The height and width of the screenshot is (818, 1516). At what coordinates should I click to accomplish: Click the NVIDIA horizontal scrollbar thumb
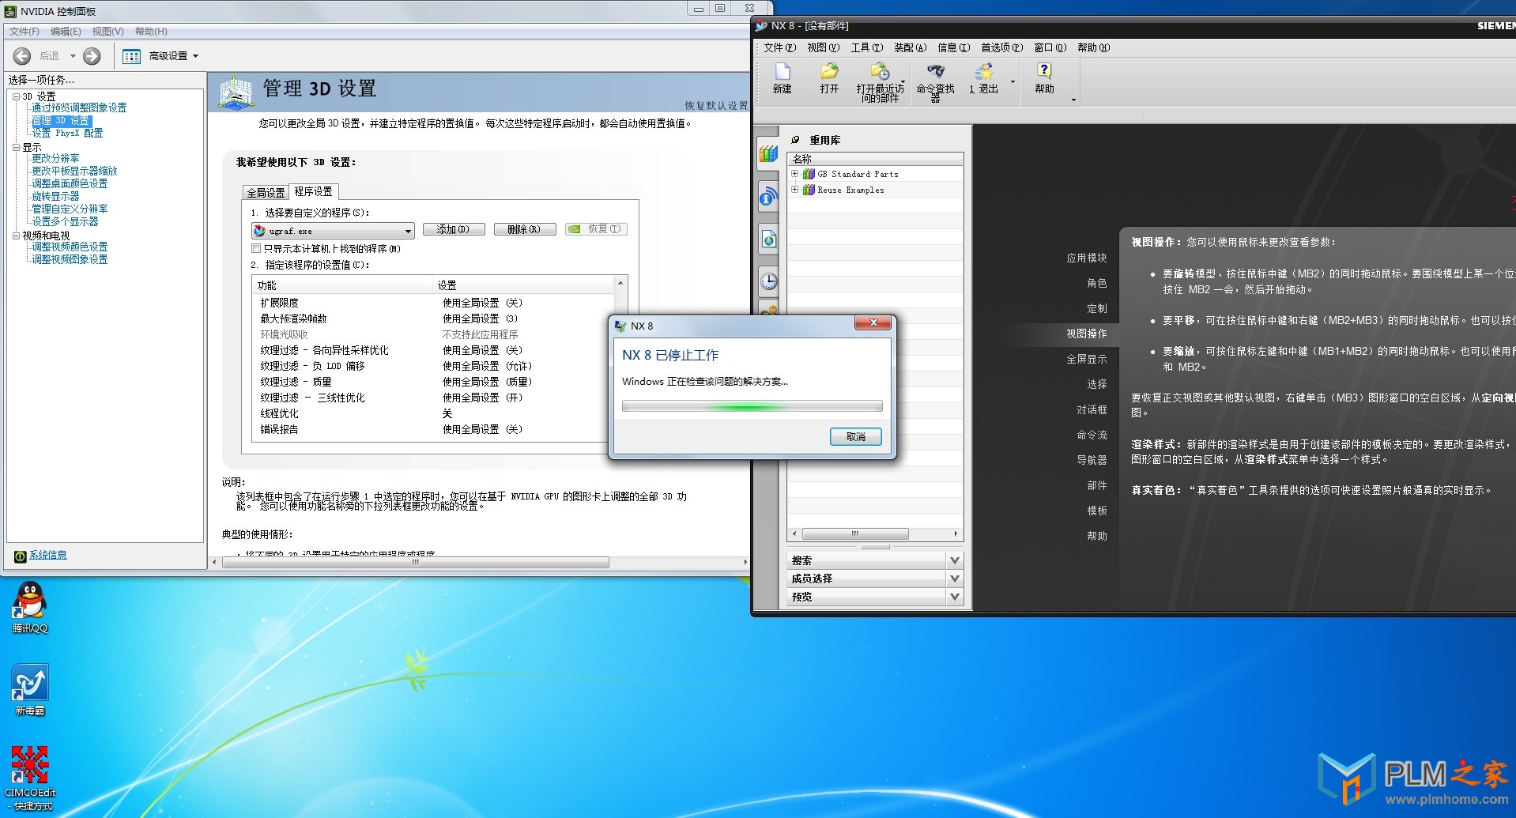pos(415,563)
